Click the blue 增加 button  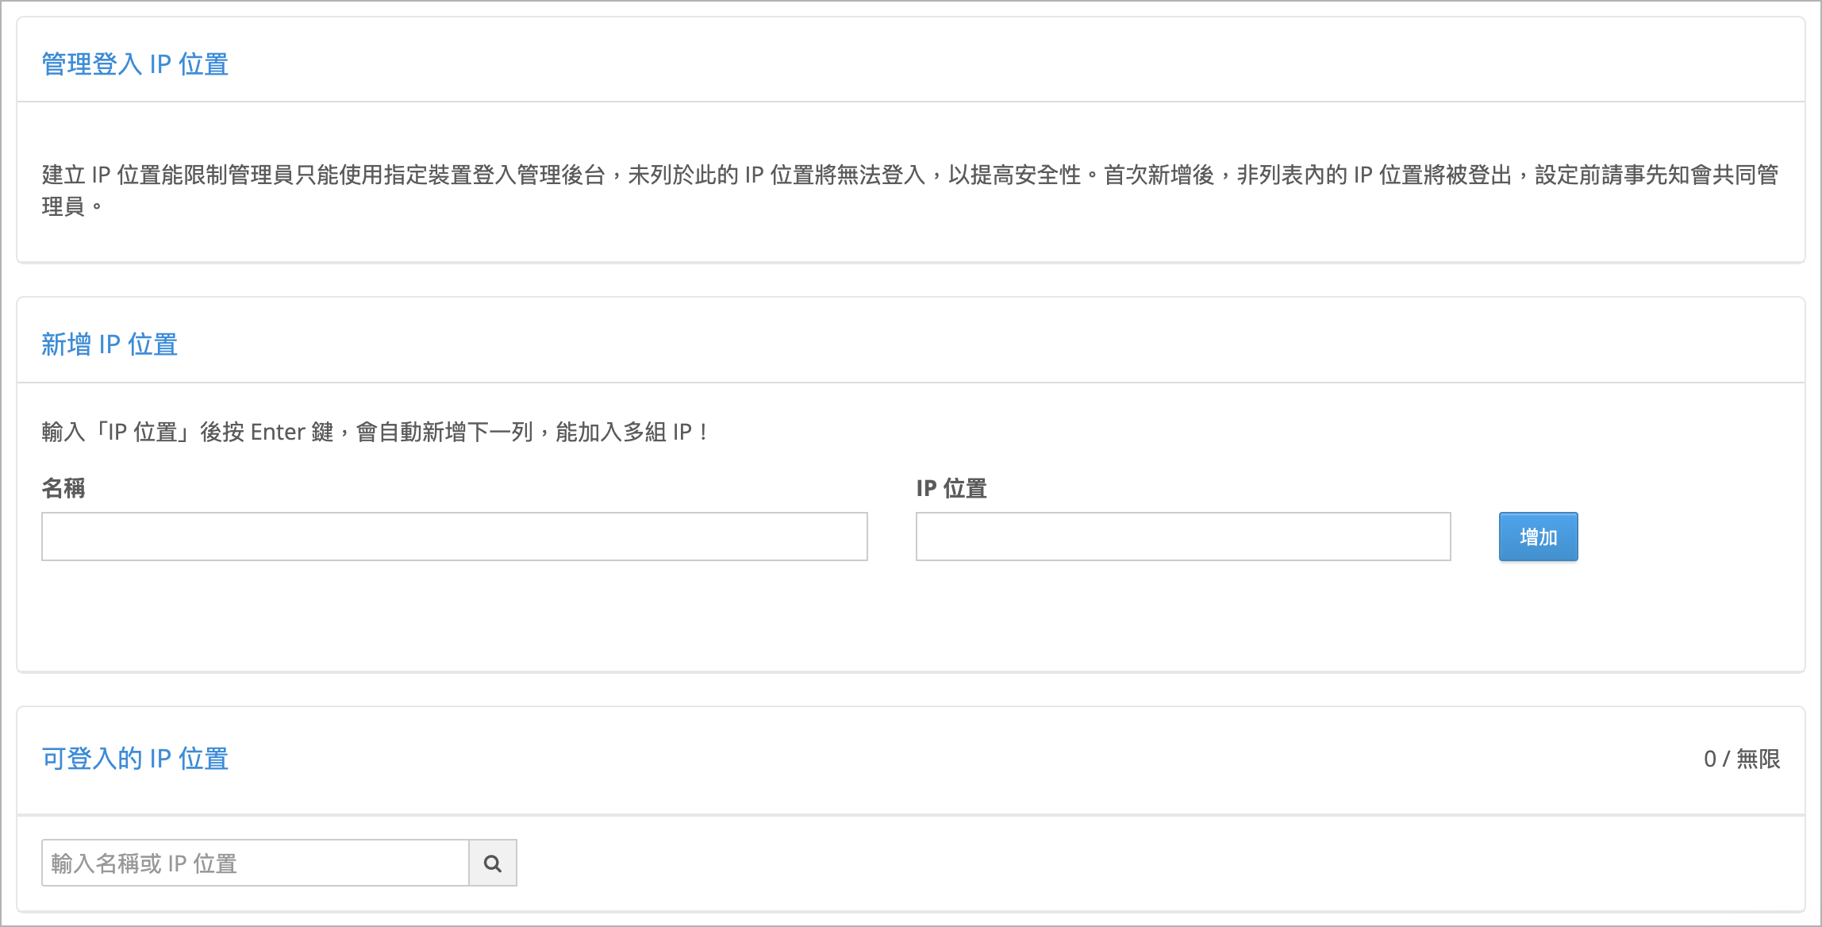(1538, 537)
